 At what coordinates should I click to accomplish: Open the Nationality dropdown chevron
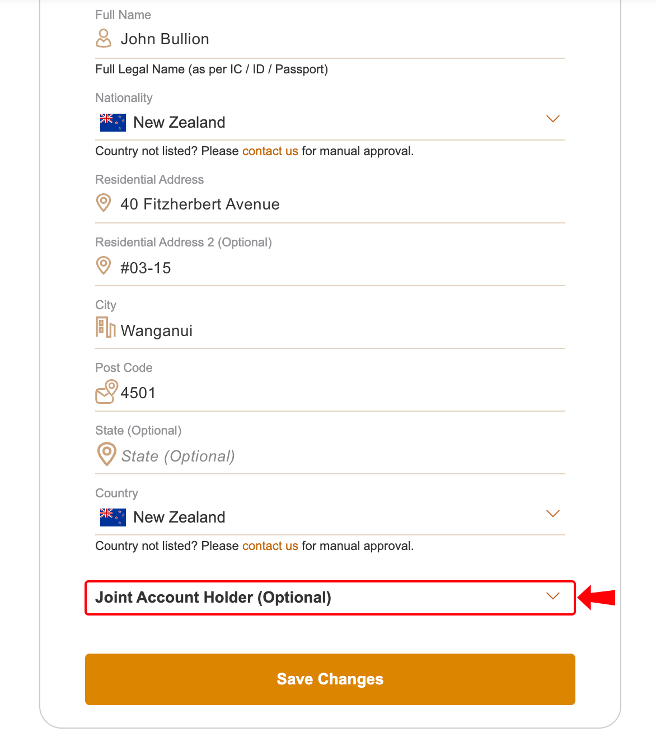coord(552,119)
